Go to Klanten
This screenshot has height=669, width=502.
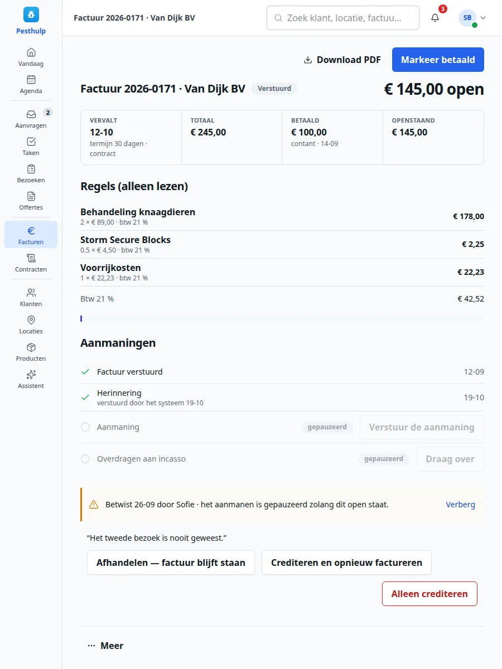31,297
